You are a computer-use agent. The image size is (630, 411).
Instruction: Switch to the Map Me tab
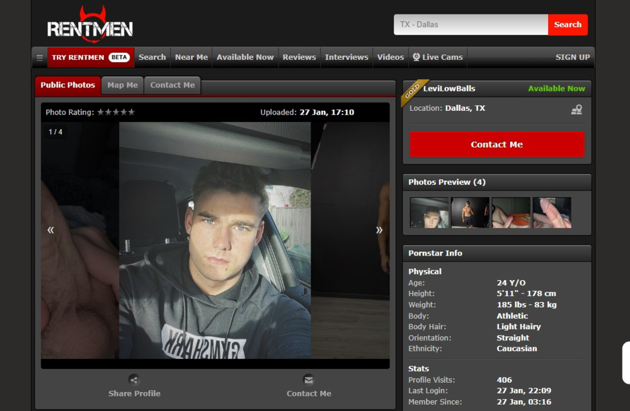tap(122, 85)
